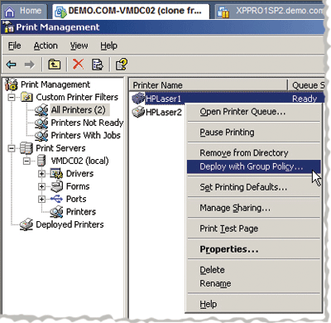Click the Print Management title bar icon

(8, 27)
